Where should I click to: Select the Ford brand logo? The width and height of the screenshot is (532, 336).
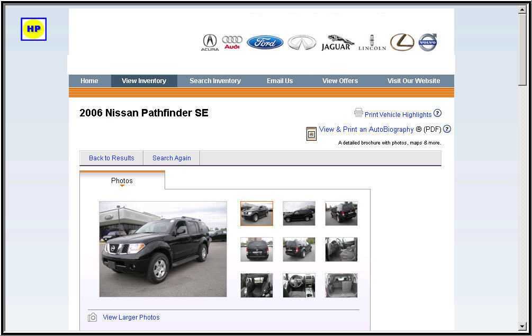[x=265, y=42]
